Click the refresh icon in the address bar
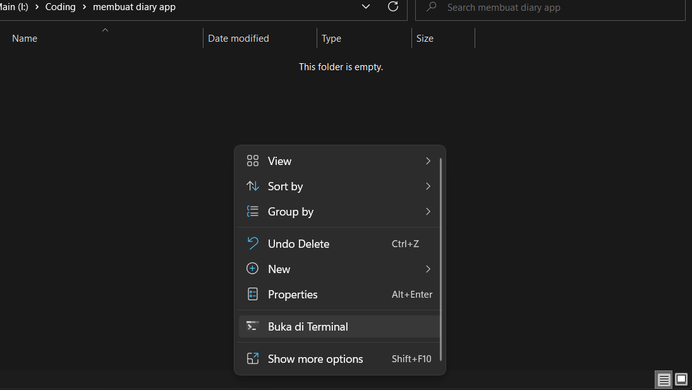This screenshot has width=692, height=390. (x=393, y=7)
